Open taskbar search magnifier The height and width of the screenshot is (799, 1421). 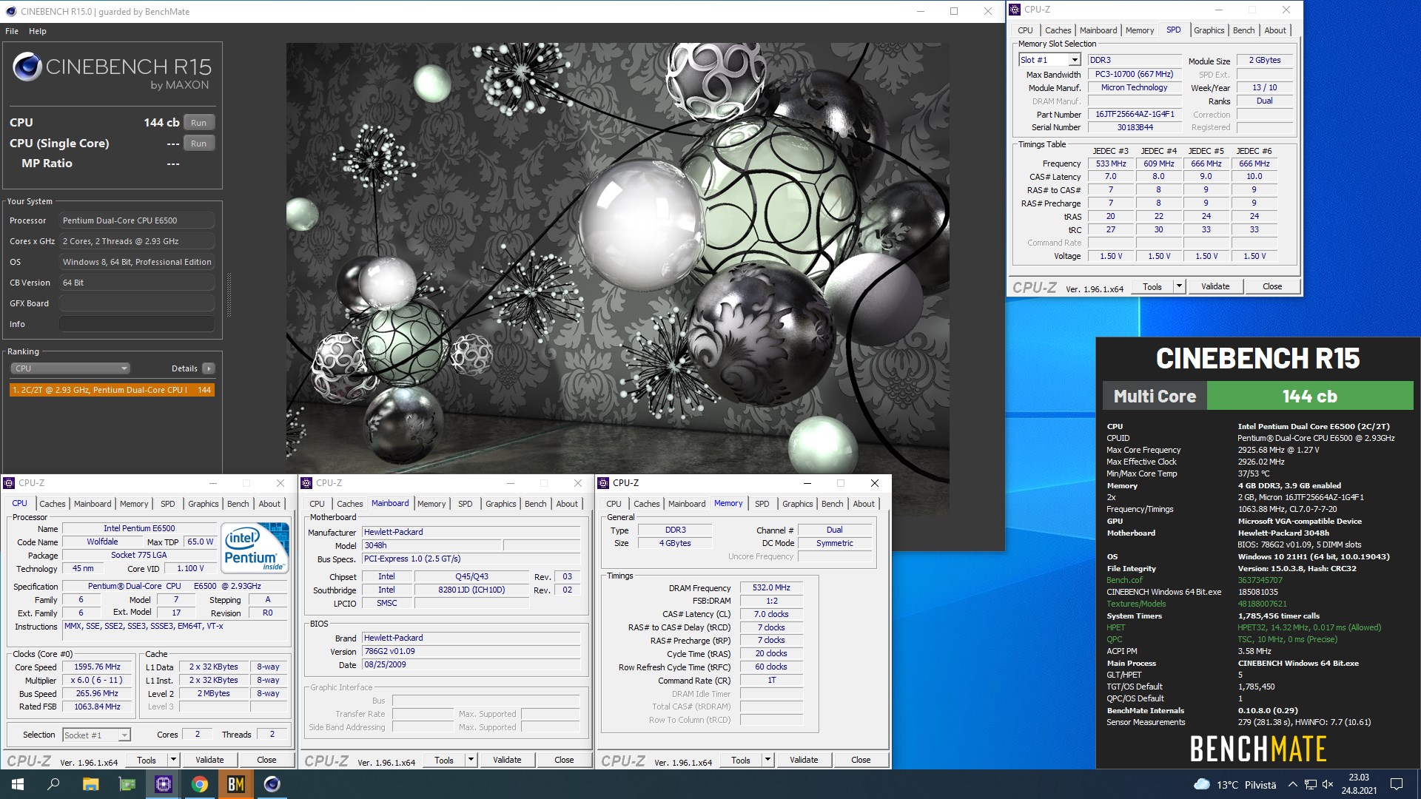click(x=53, y=784)
